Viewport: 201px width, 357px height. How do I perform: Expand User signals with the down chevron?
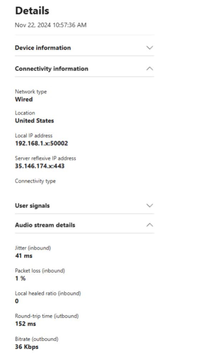click(149, 206)
